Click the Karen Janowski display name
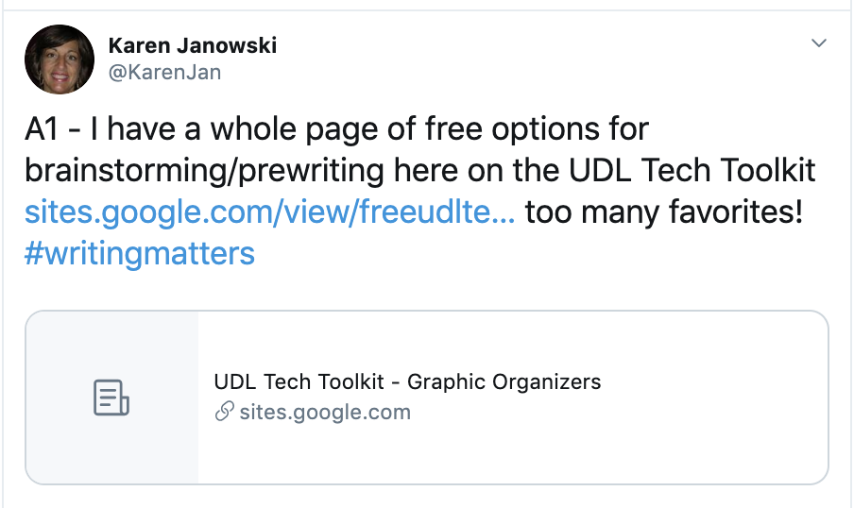 [x=193, y=45]
